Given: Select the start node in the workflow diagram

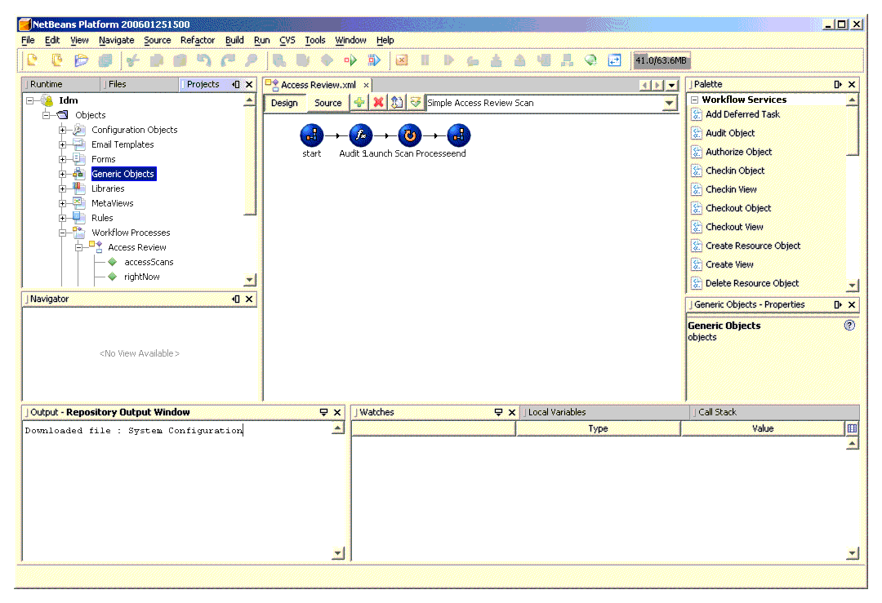Looking at the screenshot, I should (x=312, y=135).
